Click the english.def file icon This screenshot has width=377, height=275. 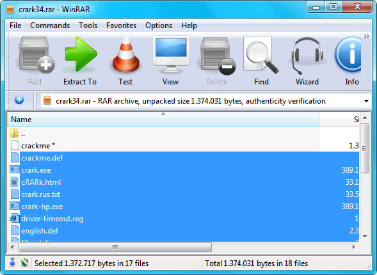(15, 231)
